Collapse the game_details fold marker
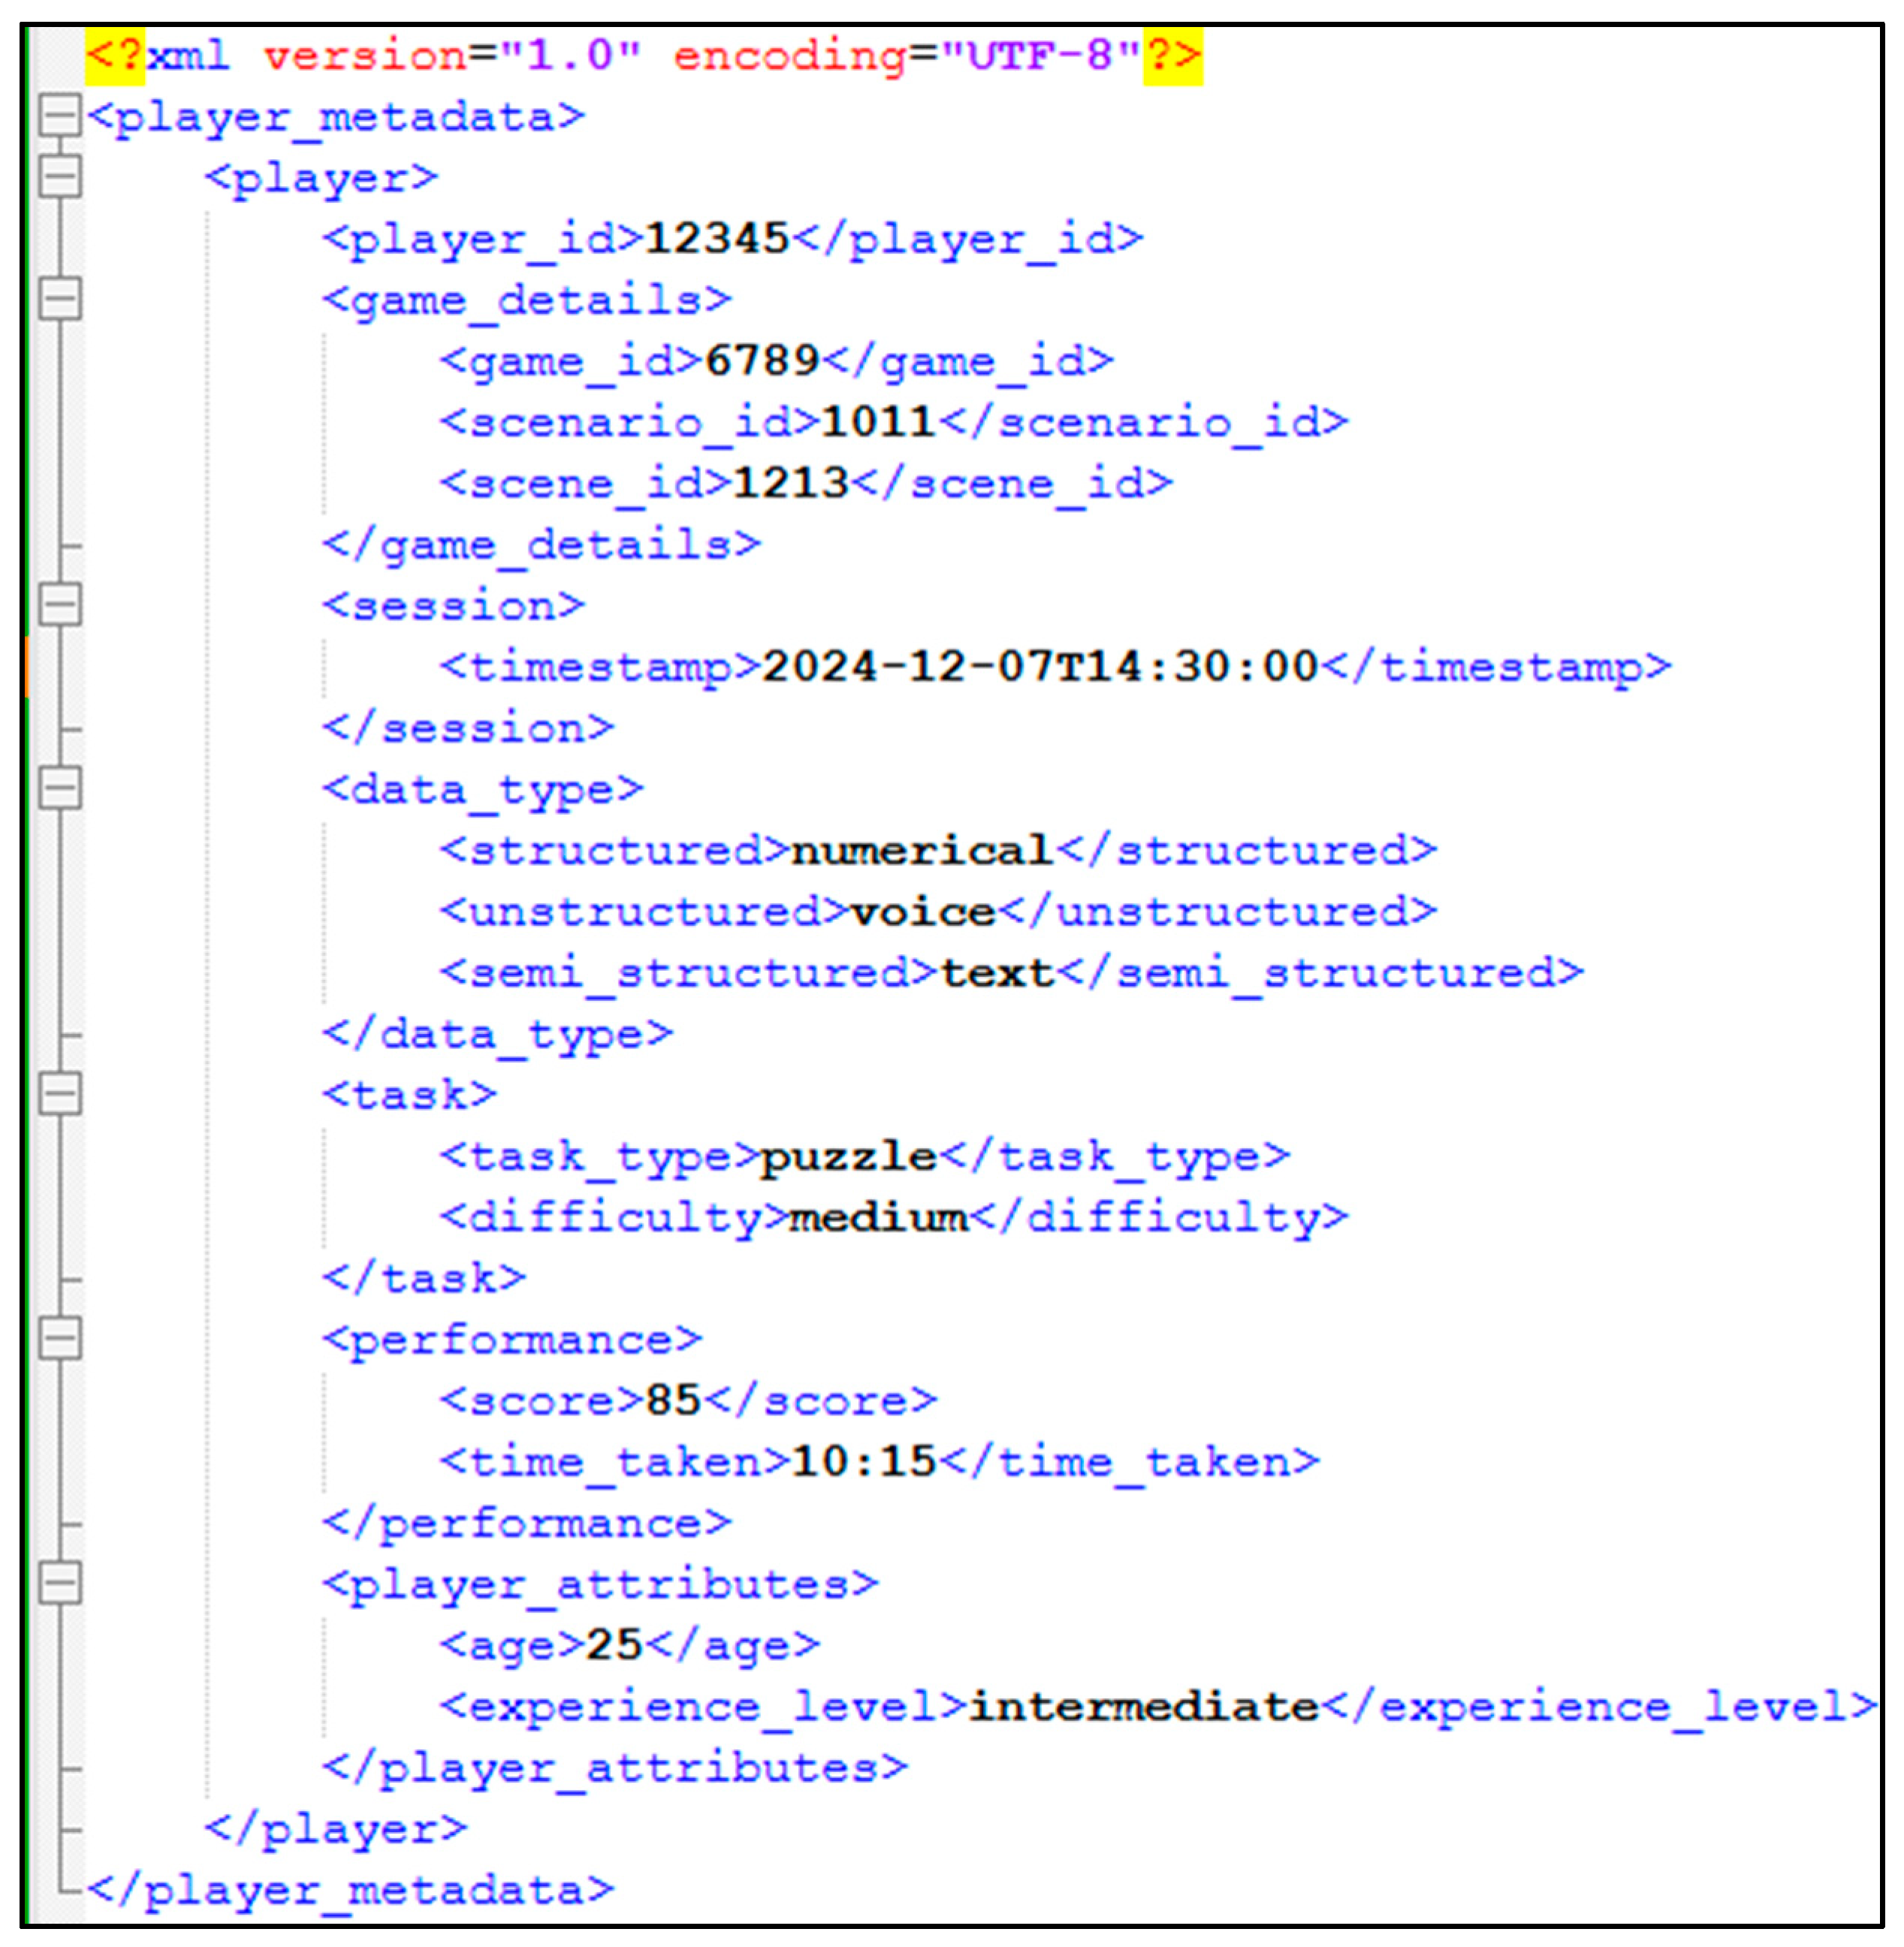Viewport: 1904px width, 1947px height. click(59, 299)
